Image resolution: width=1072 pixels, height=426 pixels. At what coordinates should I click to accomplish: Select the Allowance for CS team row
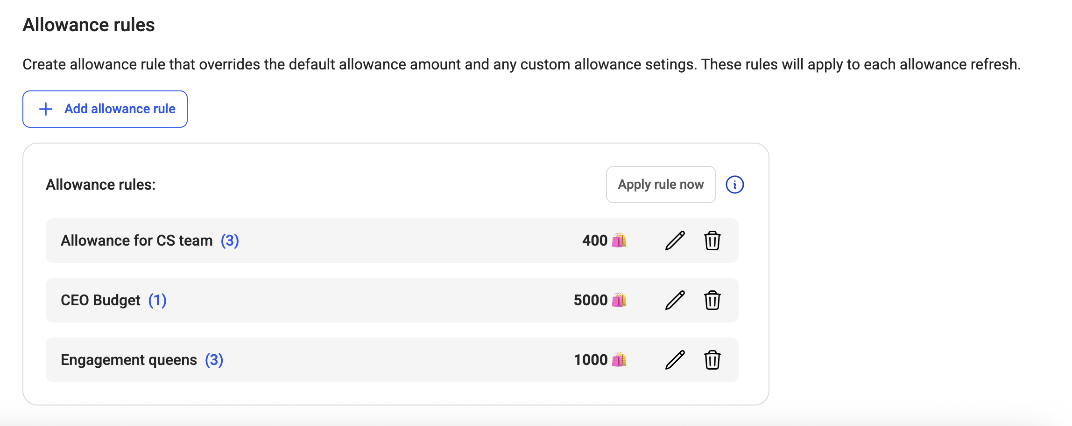392,240
